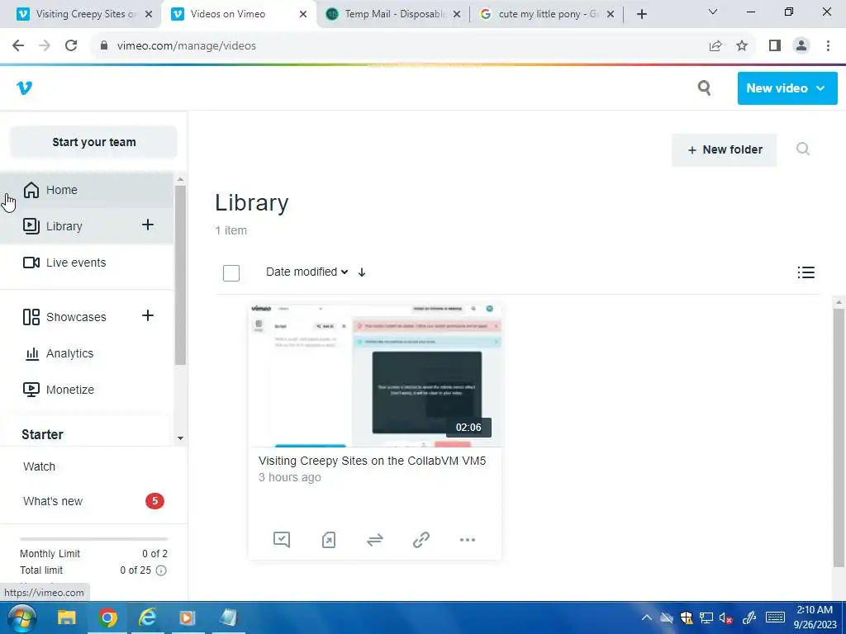Switch to Temp Mail browser tab
The image size is (846, 634).
pos(392,14)
